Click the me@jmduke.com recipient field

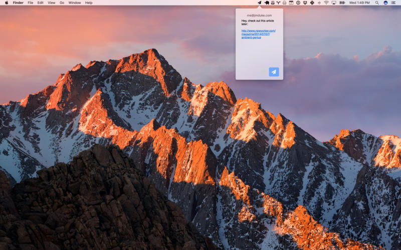[259, 15]
